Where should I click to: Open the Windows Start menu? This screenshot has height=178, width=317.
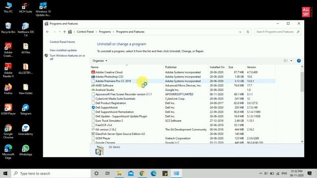coord(5,174)
